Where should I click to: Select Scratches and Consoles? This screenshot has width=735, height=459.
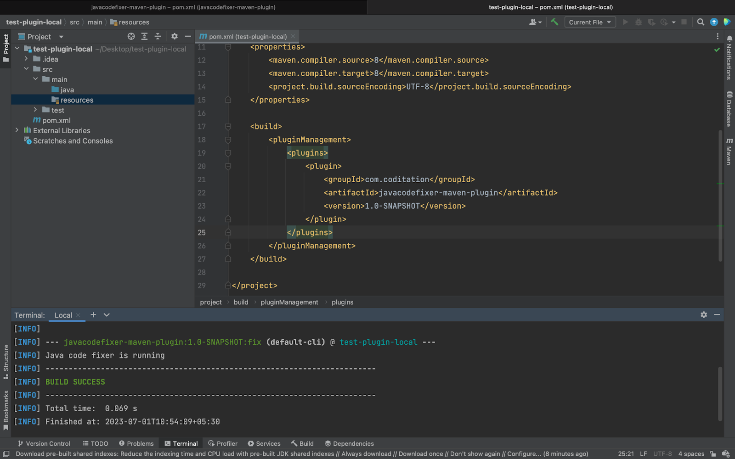pyautogui.click(x=68, y=140)
